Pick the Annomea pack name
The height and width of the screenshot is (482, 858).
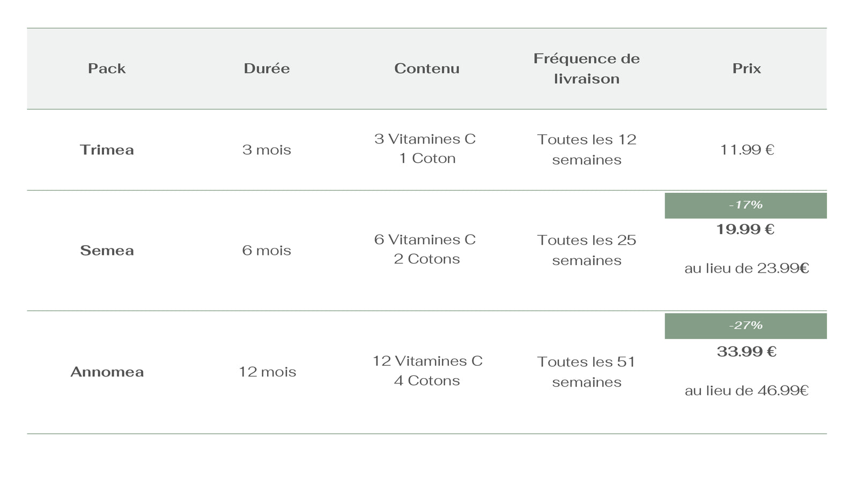coord(107,372)
